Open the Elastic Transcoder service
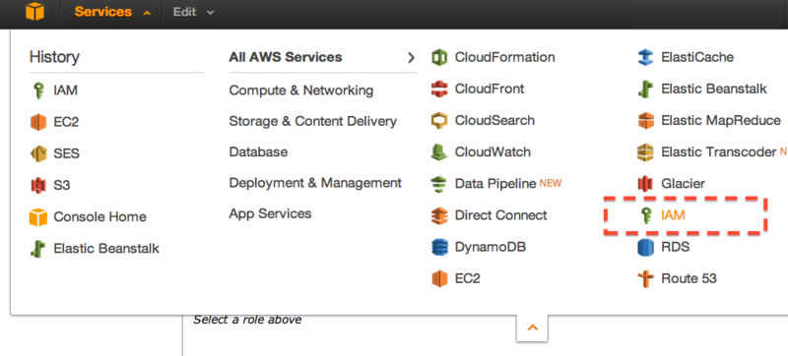The width and height of the screenshot is (788, 356). [x=719, y=151]
